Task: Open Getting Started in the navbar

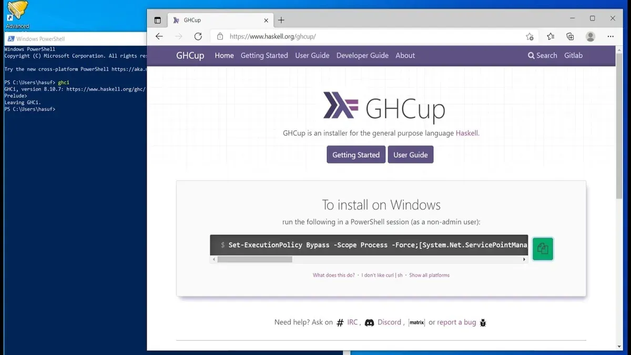Action: (264, 55)
